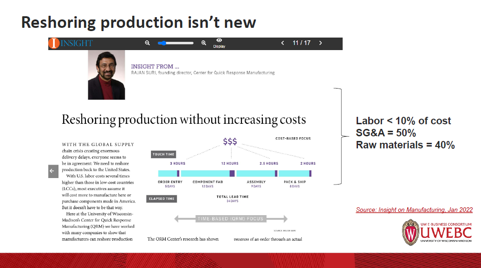This screenshot has height=268, width=481.
Task: Click the Reshoring production article headline
Action: [x=184, y=119]
